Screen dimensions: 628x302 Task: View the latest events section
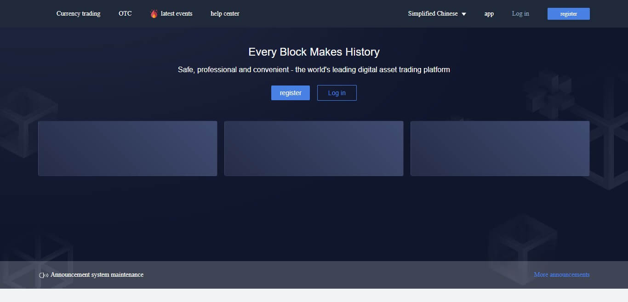click(176, 13)
